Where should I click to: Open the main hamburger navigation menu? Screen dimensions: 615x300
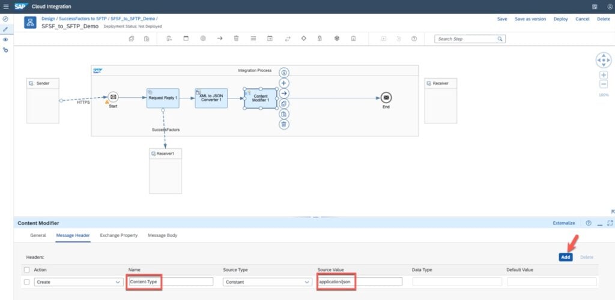point(5,7)
